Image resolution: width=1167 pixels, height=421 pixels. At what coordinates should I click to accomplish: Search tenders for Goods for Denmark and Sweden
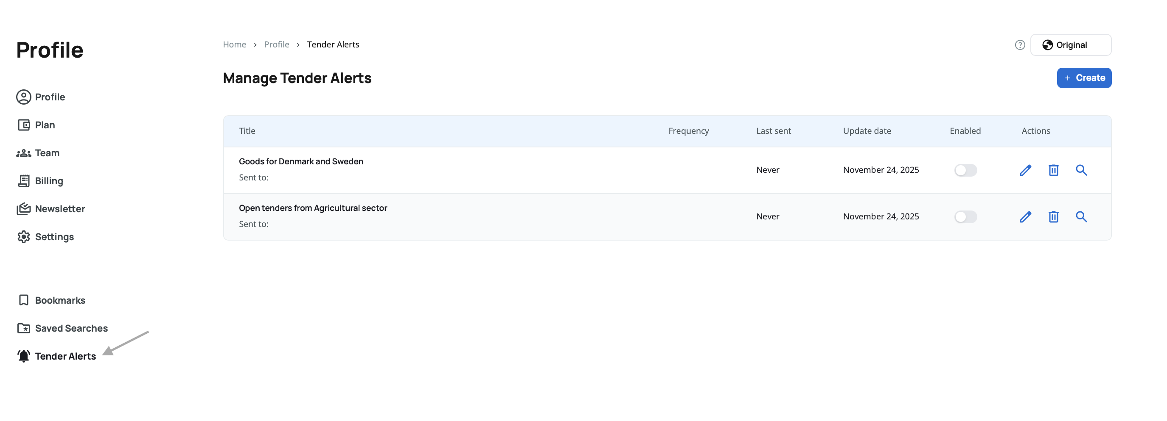click(x=1081, y=170)
